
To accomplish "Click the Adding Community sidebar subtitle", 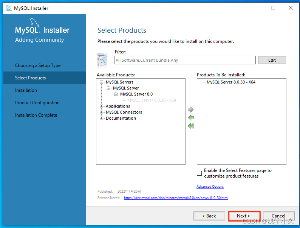I will click(x=40, y=40).
